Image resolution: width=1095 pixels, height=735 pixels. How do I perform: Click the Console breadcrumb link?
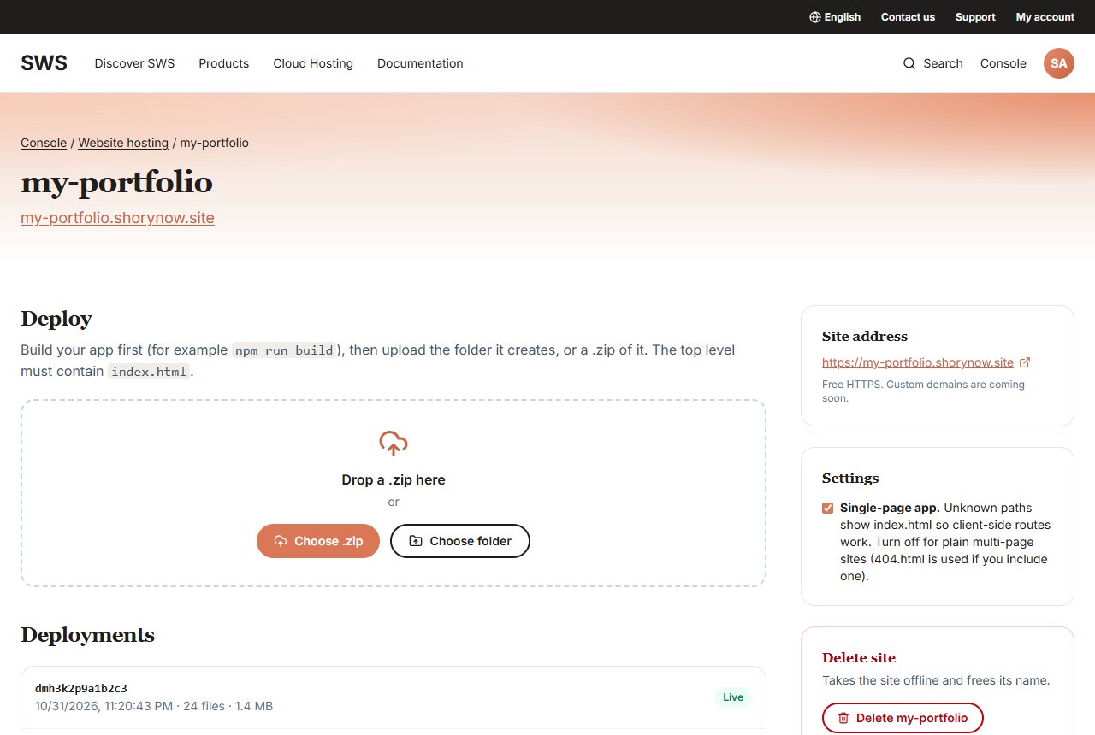[x=44, y=143]
